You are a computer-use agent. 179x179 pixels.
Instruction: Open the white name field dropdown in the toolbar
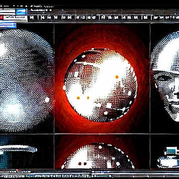[x=15, y=17]
